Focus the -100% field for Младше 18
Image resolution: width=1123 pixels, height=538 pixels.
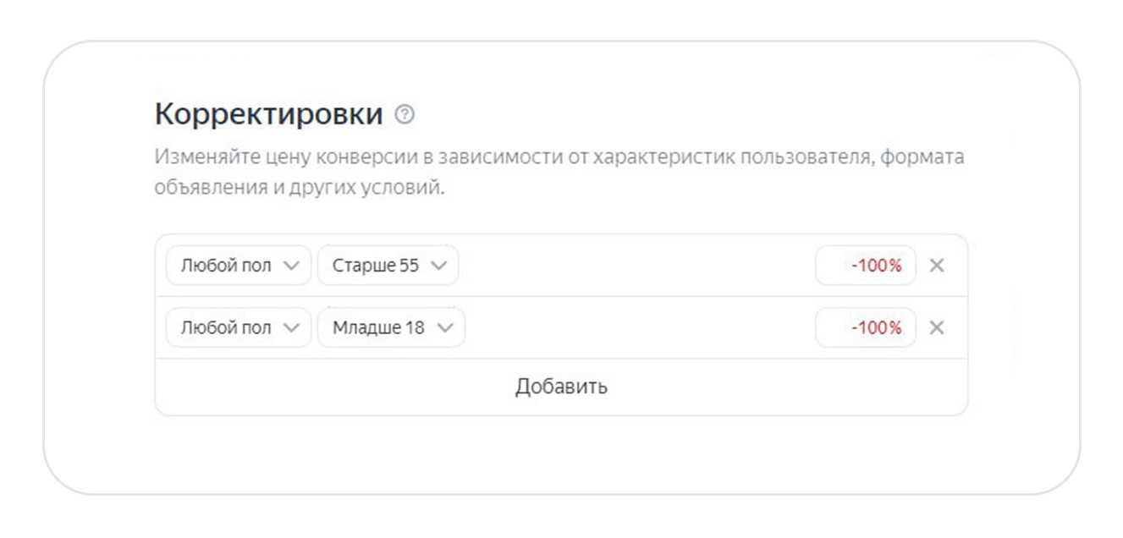(x=866, y=328)
